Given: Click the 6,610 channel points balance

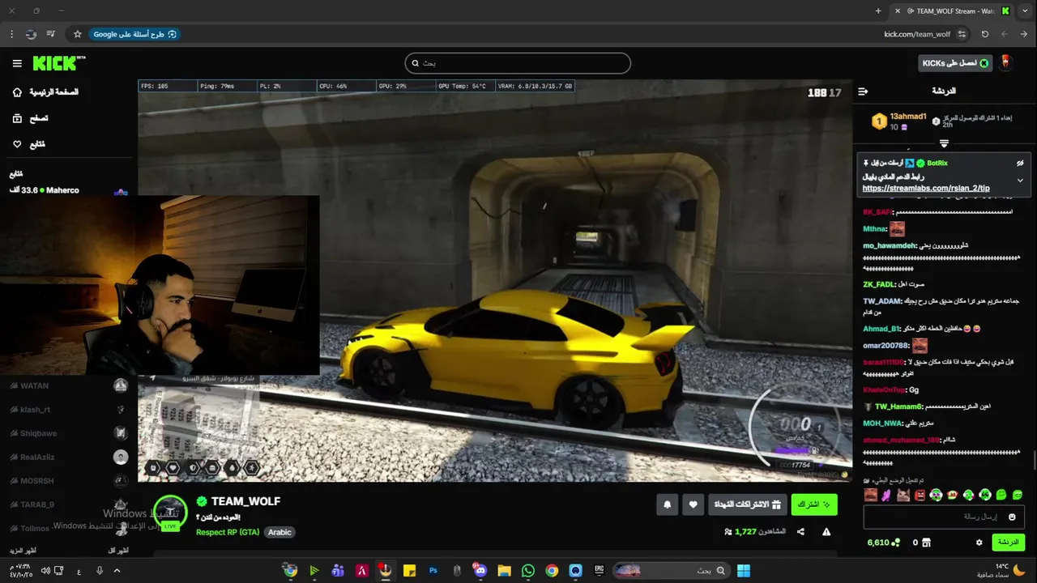Looking at the screenshot, I should (x=884, y=543).
